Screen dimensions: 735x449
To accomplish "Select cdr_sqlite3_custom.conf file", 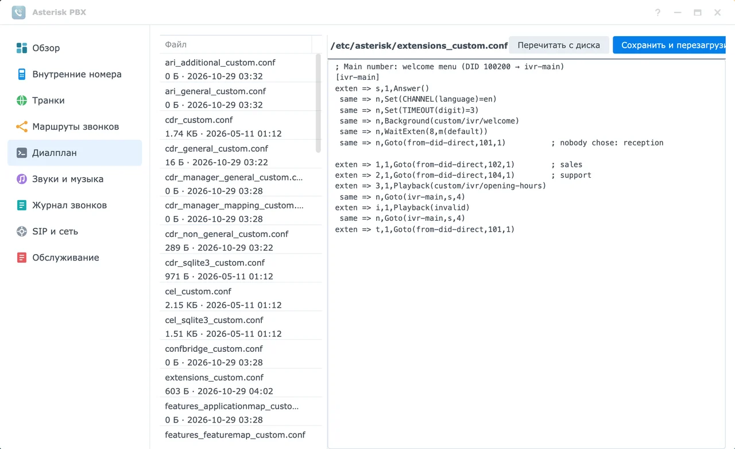I will (x=240, y=269).
